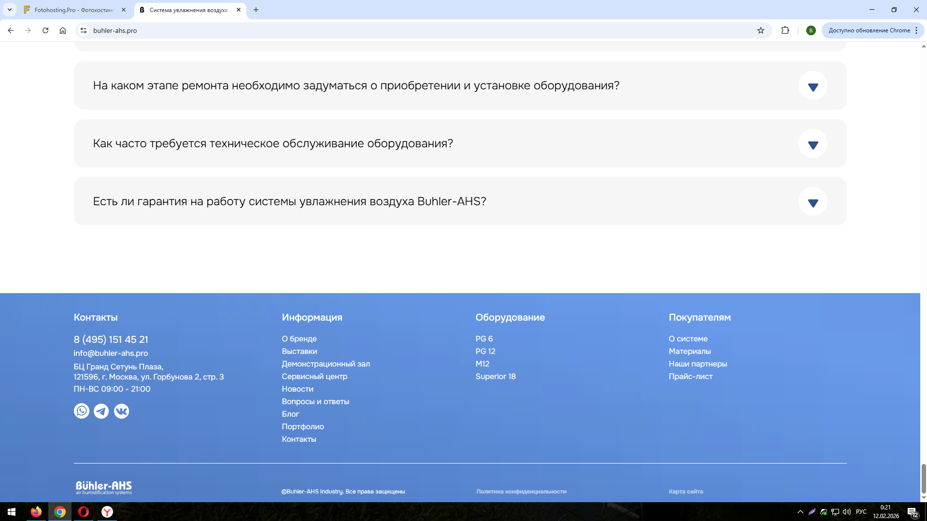Open WhatsApp contact icon in footer
The width and height of the screenshot is (927, 521).
pos(82,411)
